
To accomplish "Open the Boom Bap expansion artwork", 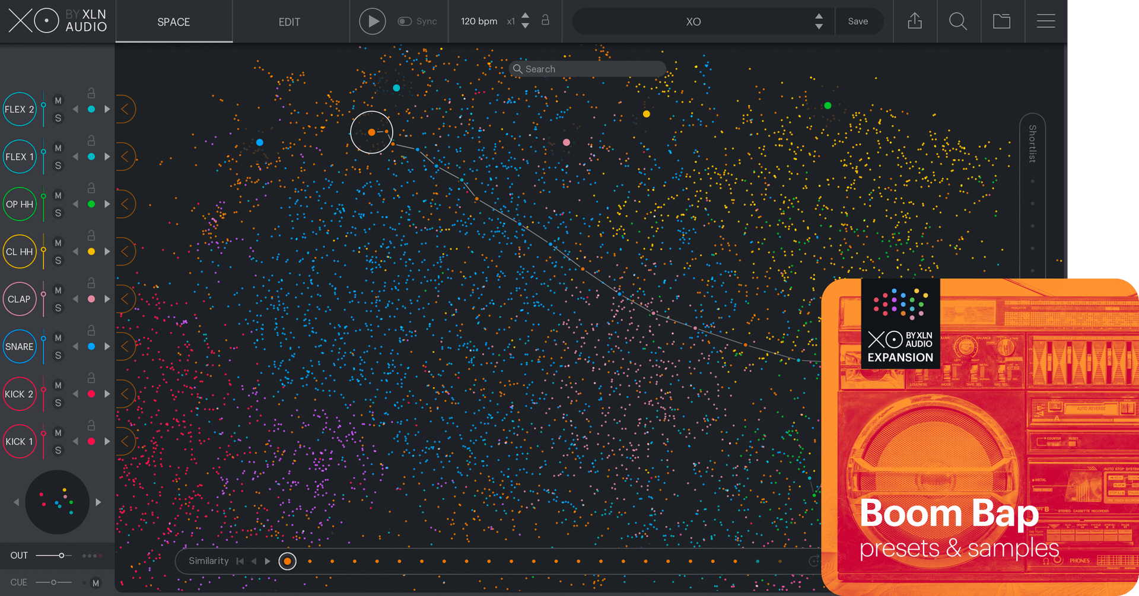I will [x=980, y=437].
